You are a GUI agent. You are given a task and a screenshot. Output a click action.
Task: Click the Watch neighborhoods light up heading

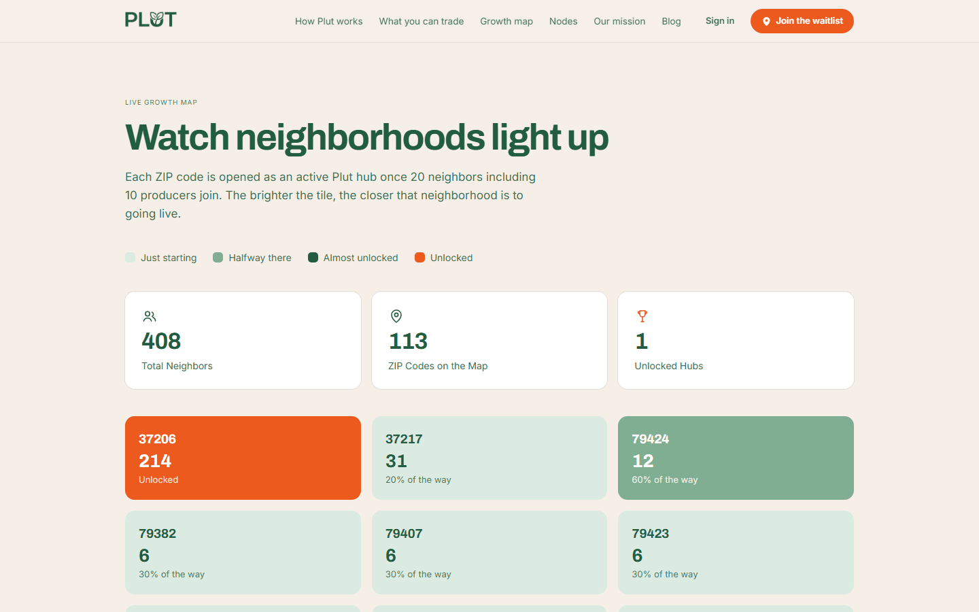[366, 137]
